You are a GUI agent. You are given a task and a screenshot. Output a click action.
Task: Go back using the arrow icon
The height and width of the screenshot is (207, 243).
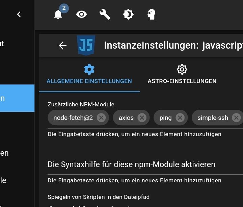[x=63, y=46]
